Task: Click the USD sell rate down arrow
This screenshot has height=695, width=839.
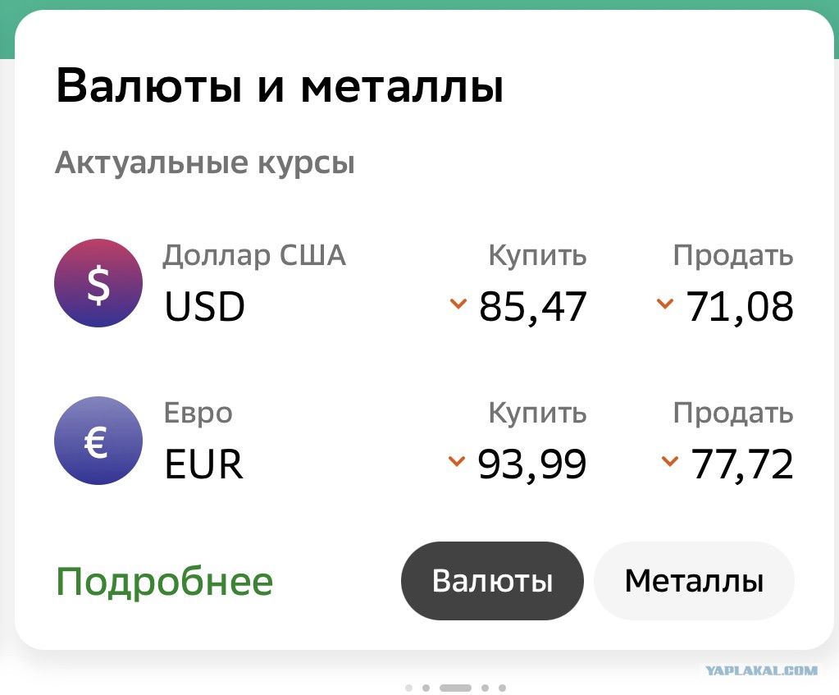Action: [x=665, y=304]
